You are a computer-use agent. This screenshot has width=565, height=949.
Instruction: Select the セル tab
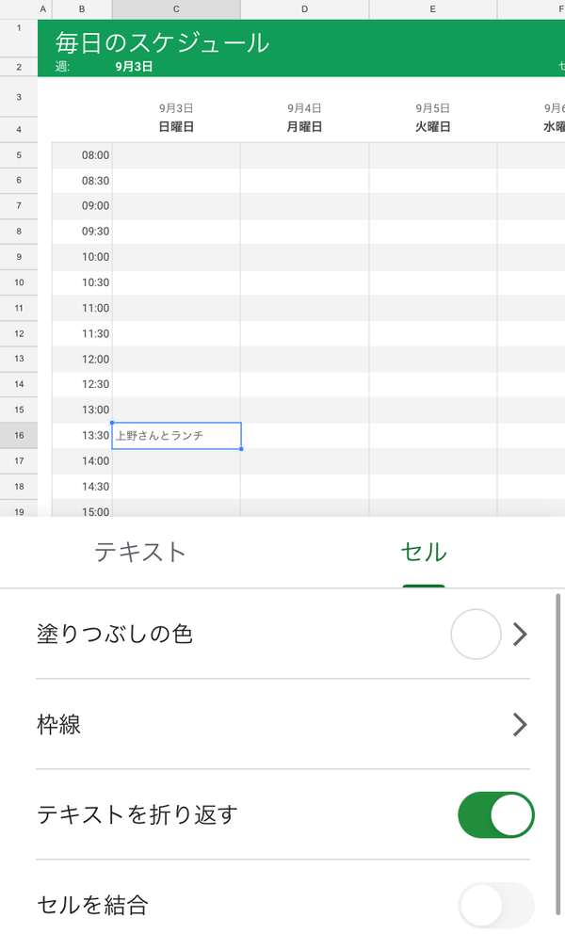(x=424, y=552)
